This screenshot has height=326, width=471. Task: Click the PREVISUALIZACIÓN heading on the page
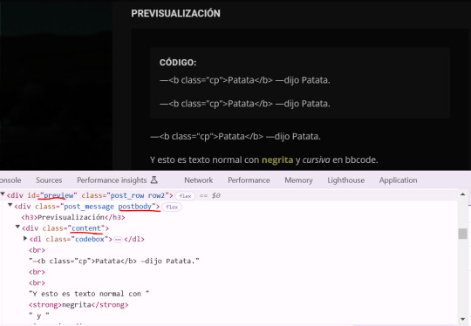(175, 13)
